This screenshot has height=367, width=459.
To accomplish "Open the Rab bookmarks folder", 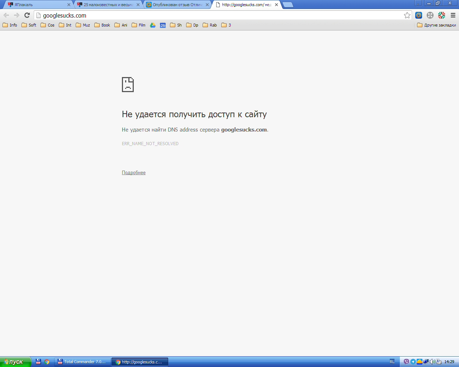I will tap(210, 25).
